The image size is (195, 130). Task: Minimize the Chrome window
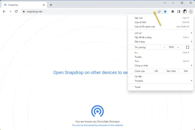[x=173, y=3]
